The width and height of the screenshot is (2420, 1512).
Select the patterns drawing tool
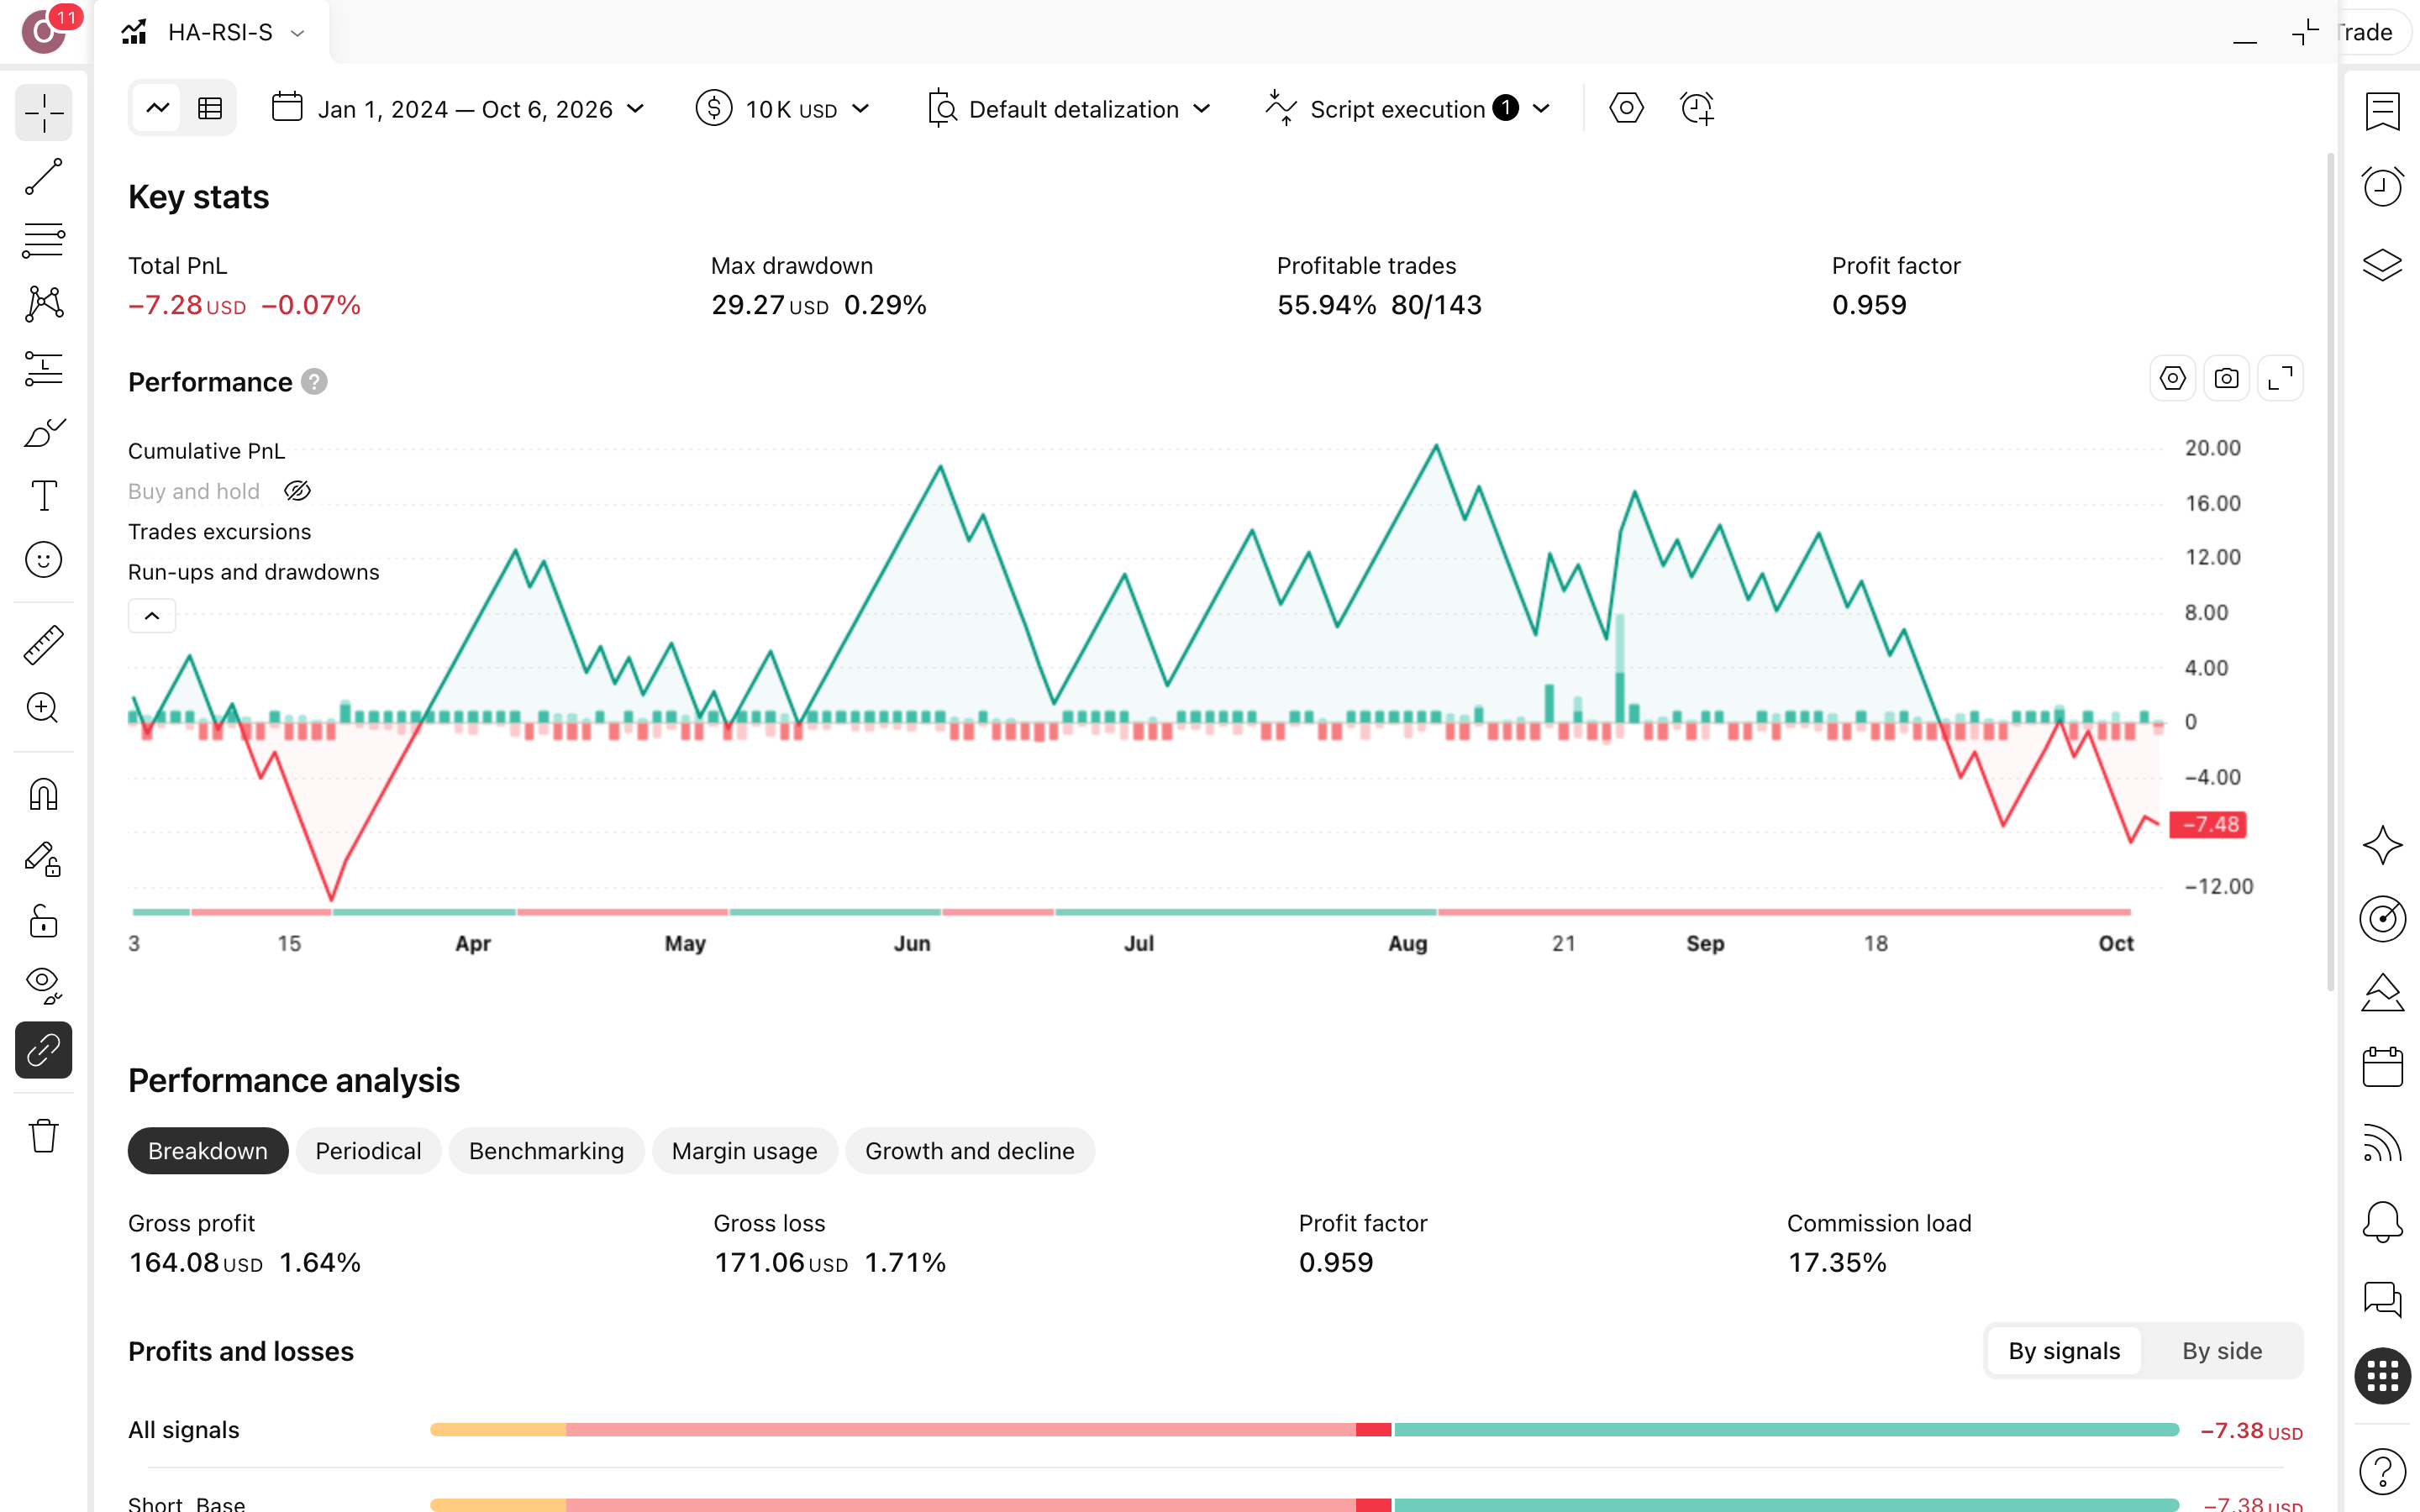click(x=43, y=304)
